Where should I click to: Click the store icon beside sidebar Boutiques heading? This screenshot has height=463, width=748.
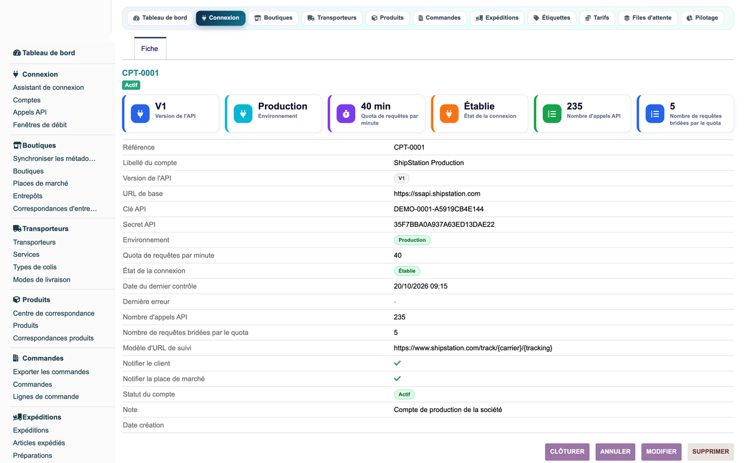pos(17,145)
